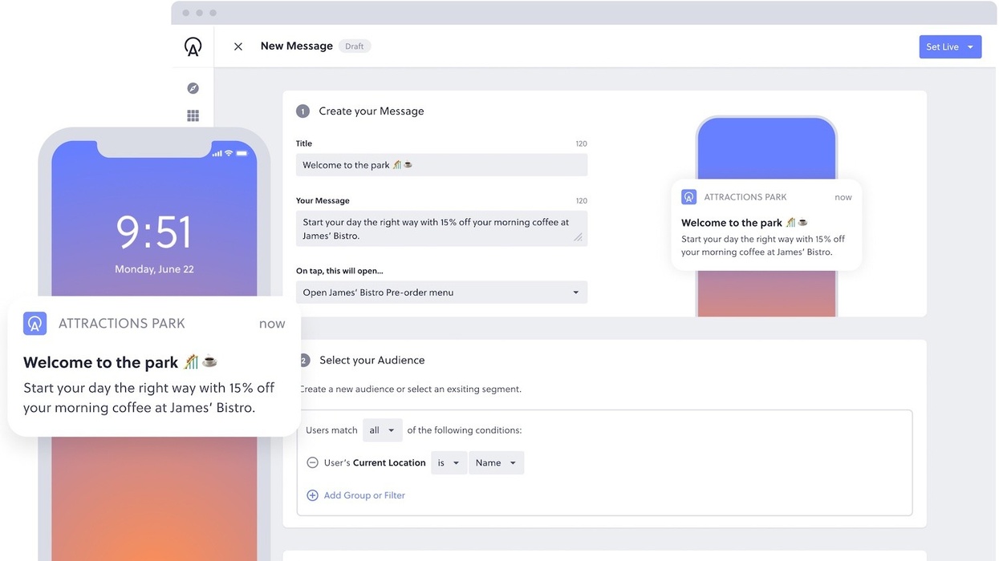
Task: Click the Welcome notification preview card
Action: [766, 224]
